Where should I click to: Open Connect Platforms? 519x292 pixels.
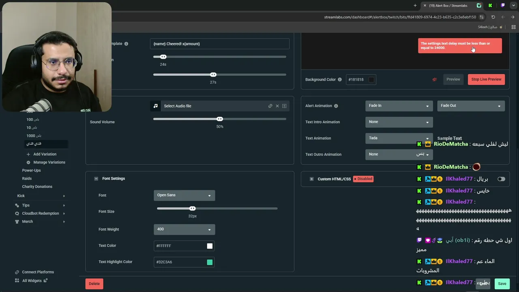(38, 272)
